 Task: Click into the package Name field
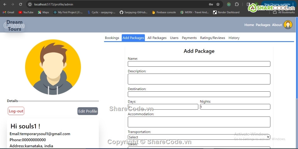point(199,64)
